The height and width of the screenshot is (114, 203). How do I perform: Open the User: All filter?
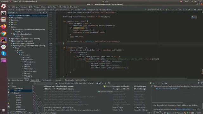click(x=74, y=83)
